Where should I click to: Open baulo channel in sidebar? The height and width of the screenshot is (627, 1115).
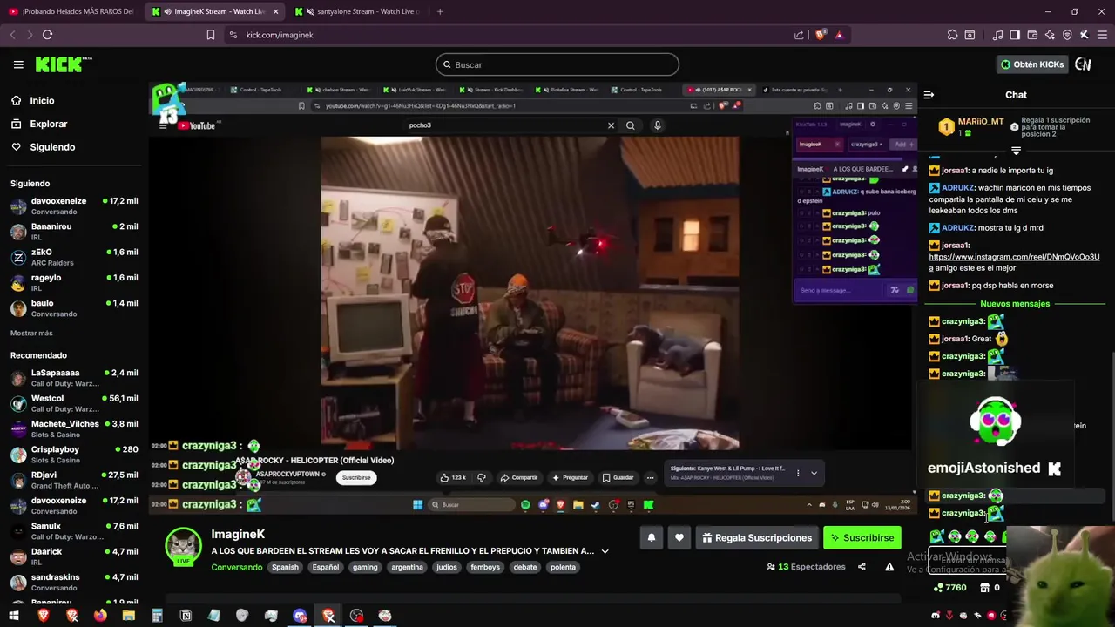[74, 308]
